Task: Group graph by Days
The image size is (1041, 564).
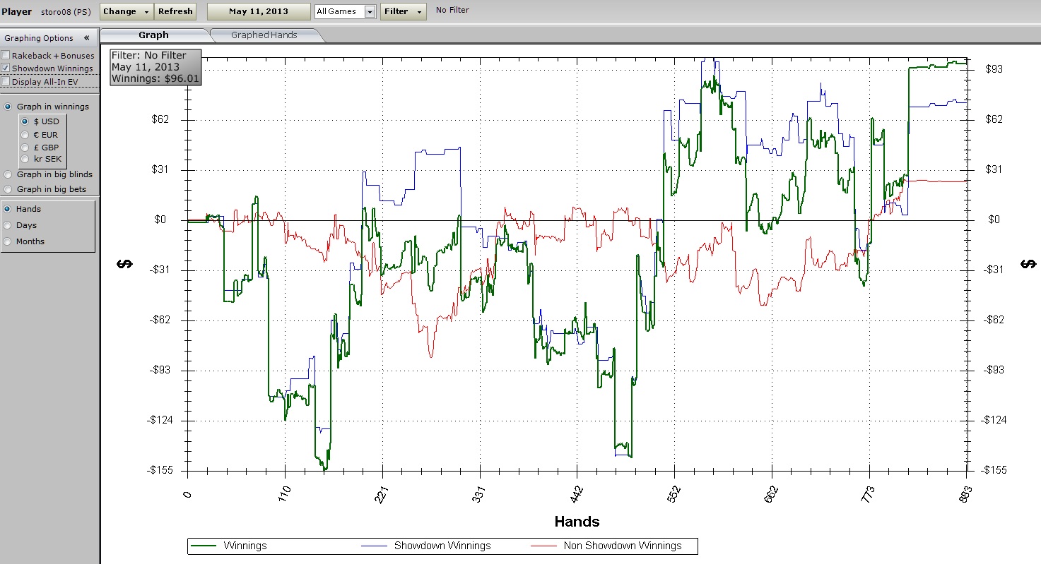Action: pos(8,225)
